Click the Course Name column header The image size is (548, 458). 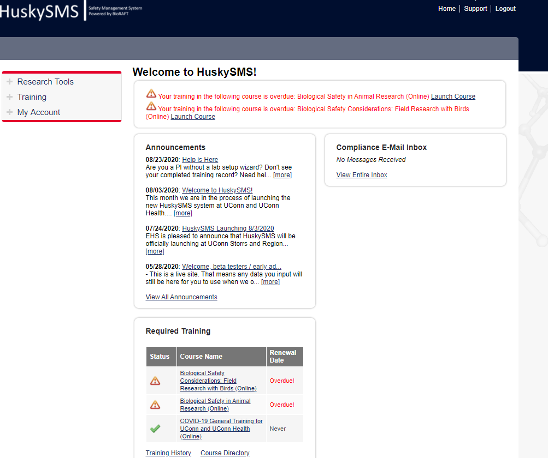pyautogui.click(x=222, y=357)
